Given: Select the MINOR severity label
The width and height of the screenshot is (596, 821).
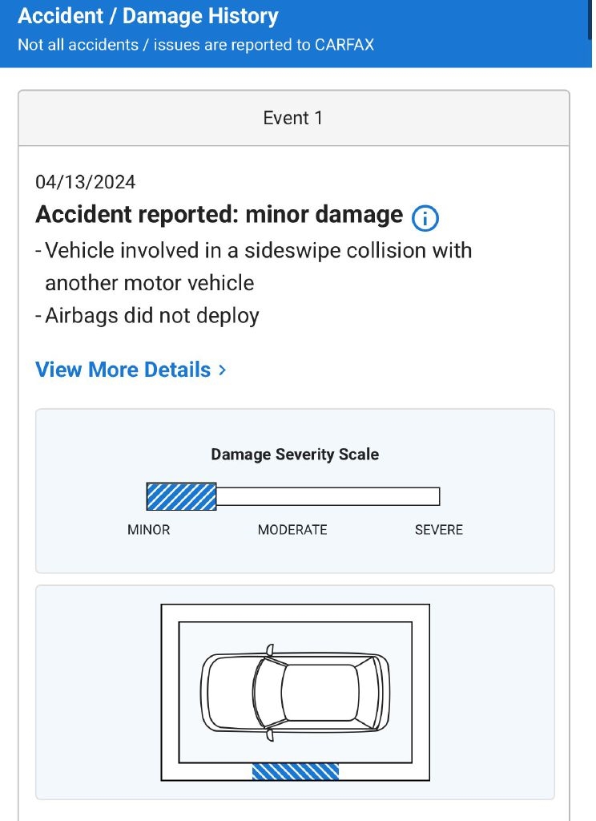Looking at the screenshot, I should pyautogui.click(x=149, y=530).
